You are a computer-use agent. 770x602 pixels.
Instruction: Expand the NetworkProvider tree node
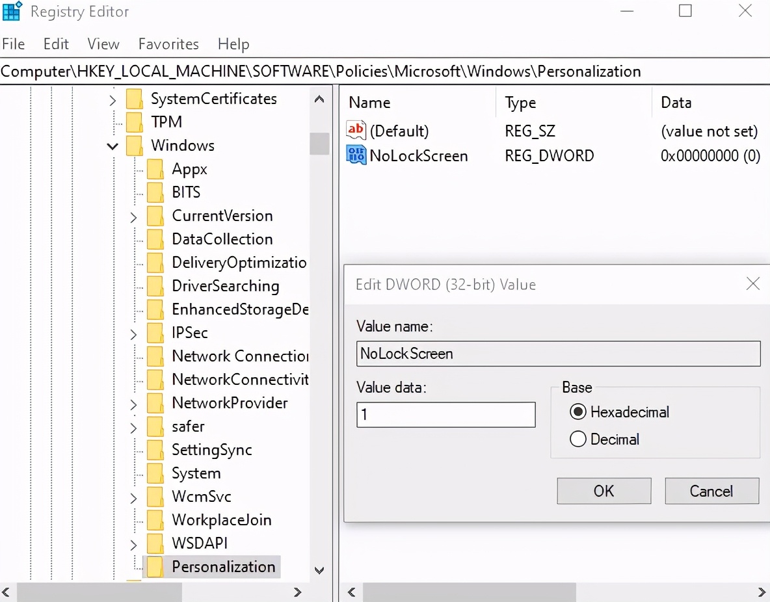tap(133, 403)
